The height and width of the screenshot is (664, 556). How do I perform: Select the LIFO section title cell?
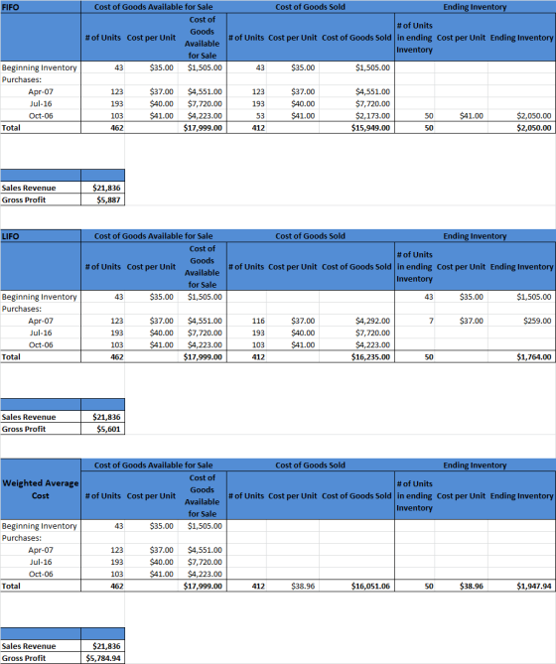tap(41, 236)
